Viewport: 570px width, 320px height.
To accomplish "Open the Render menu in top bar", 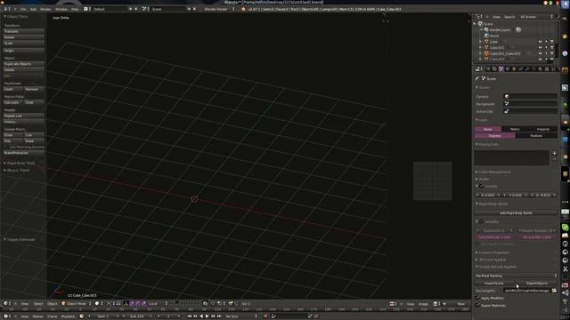I will click(45, 9).
